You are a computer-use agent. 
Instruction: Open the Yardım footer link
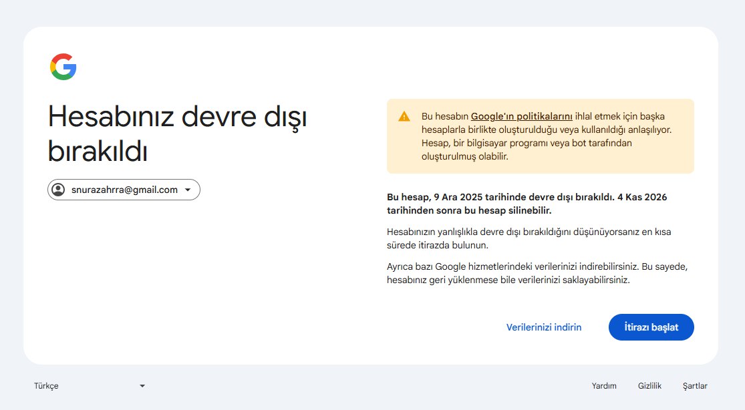(604, 386)
